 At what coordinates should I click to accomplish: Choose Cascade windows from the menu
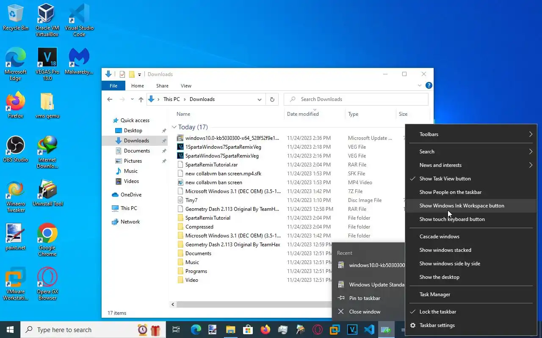470,237
